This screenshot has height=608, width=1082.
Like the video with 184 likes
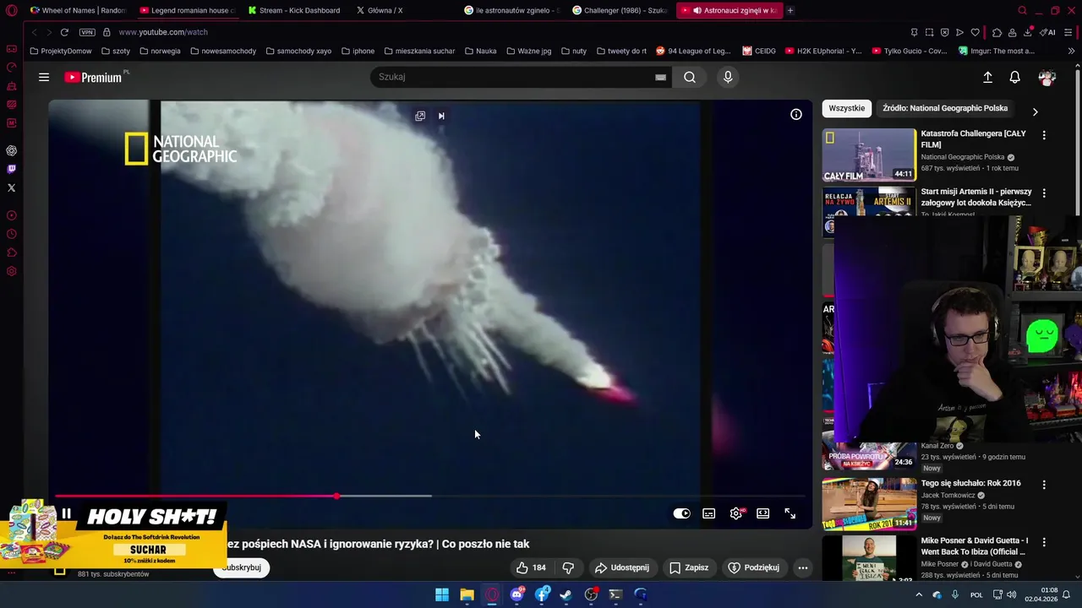coord(531,567)
